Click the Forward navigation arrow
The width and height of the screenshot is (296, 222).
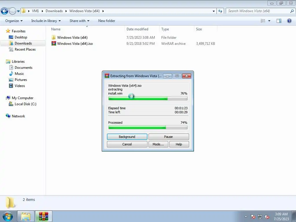coord(12,11)
